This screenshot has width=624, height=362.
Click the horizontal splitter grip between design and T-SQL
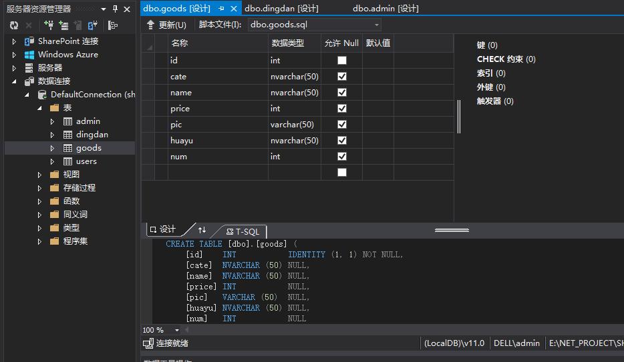[452, 230]
